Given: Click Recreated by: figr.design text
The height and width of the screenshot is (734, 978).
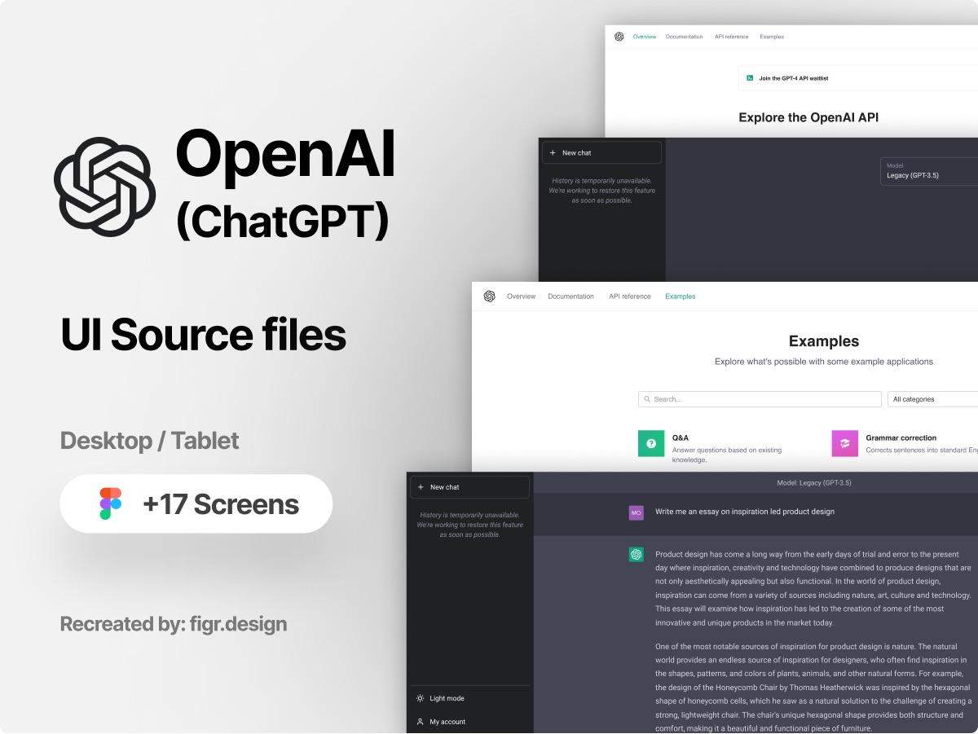Looking at the screenshot, I should point(174,625).
